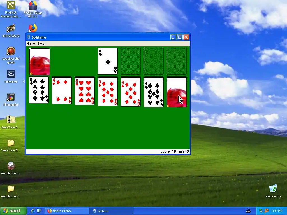Viewport: 287px width, 215px height.
Task: Open the Game menu in Solitaire
Action: point(31,43)
